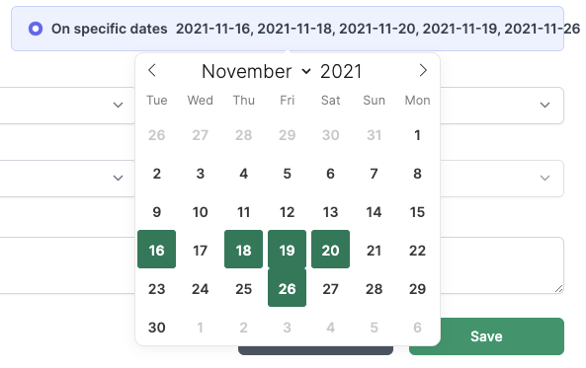Viewport: 586px width, 368px height.
Task: Expand the upper right dropdown chevron
Action: 544,106
